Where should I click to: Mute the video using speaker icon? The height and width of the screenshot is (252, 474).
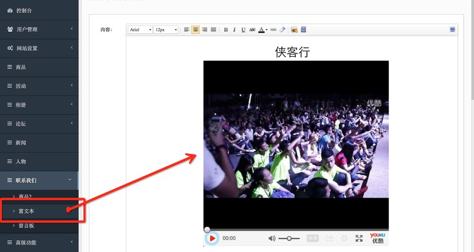(x=271, y=238)
